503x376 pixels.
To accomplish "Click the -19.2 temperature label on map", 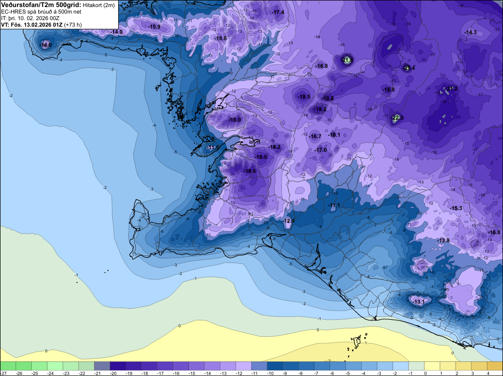I will click(320, 109).
